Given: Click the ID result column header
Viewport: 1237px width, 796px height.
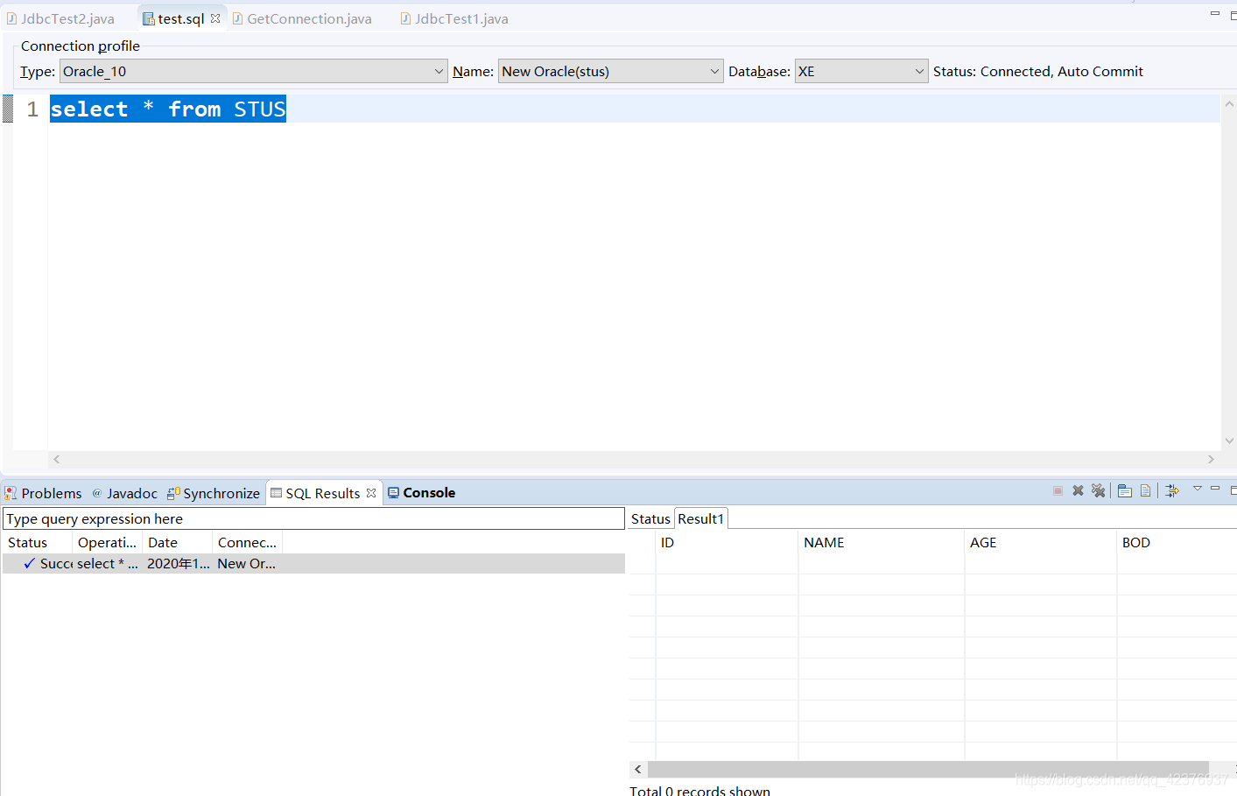Looking at the screenshot, I should (727, 542).
